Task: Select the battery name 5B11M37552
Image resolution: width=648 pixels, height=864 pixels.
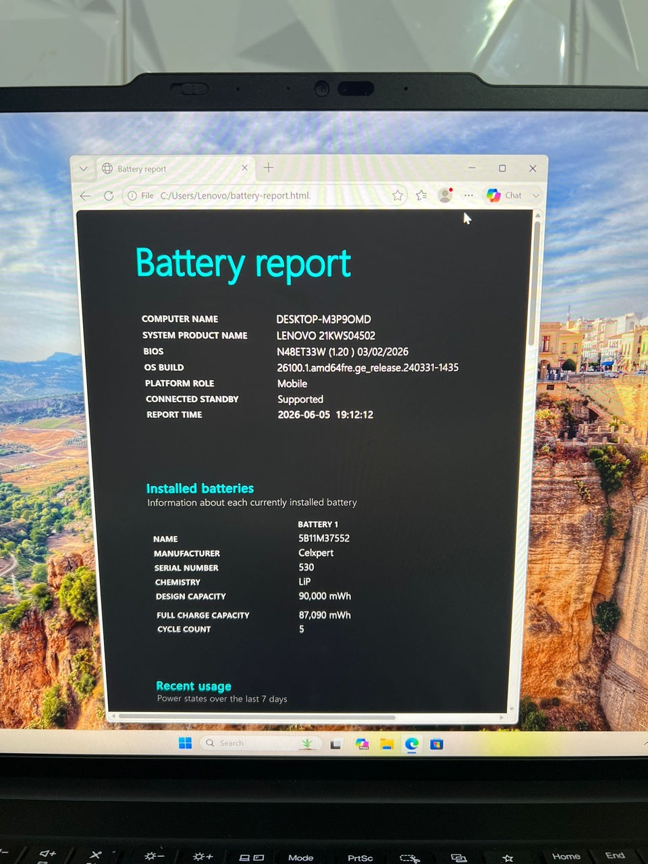Action: point(324,539)
